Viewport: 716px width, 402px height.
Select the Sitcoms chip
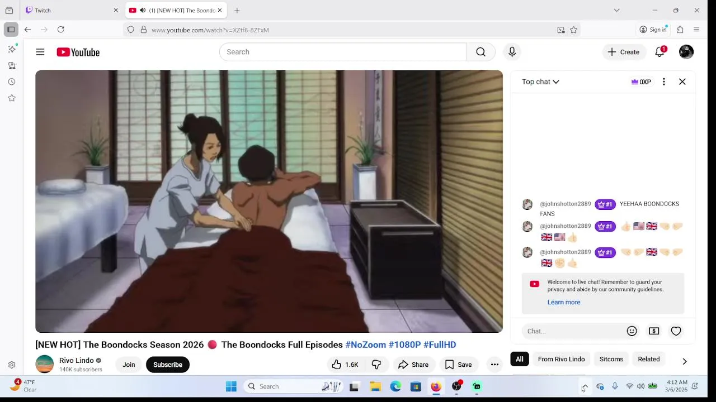click(611, 359)
